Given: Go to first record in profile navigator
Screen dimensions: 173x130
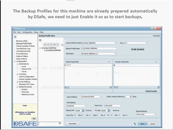Looking at the screenshot, I should pos(45,45).
